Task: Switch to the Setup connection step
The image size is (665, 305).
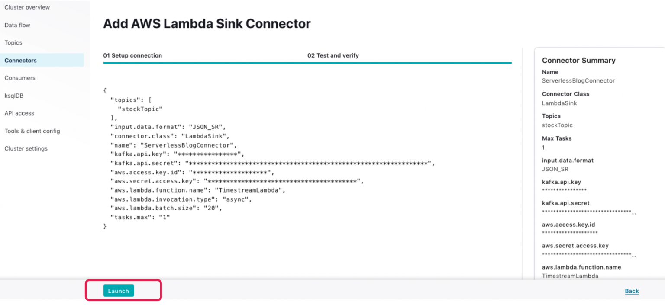Action: click(132, 55)
